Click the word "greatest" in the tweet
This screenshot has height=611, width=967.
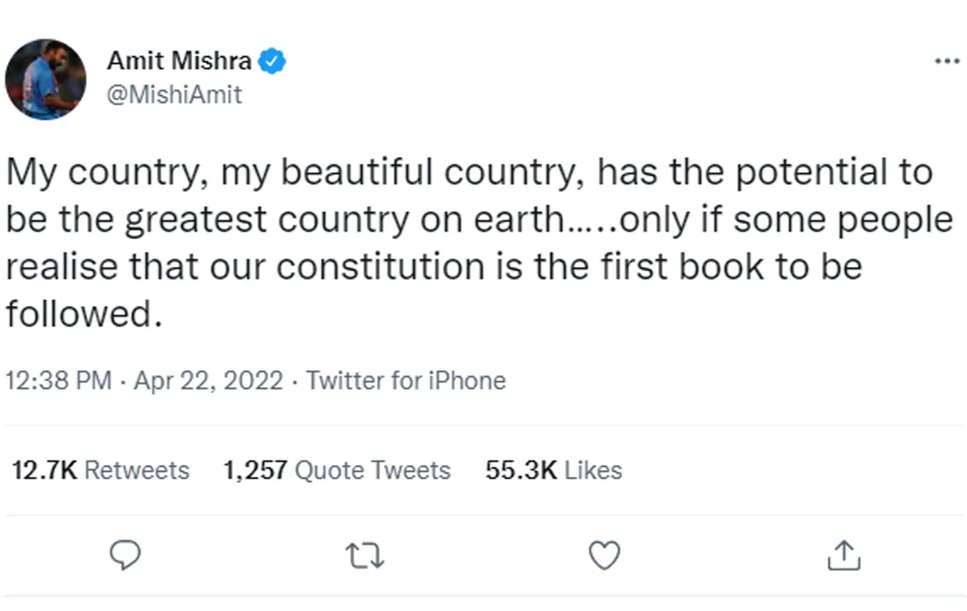[x=196, y=220]
